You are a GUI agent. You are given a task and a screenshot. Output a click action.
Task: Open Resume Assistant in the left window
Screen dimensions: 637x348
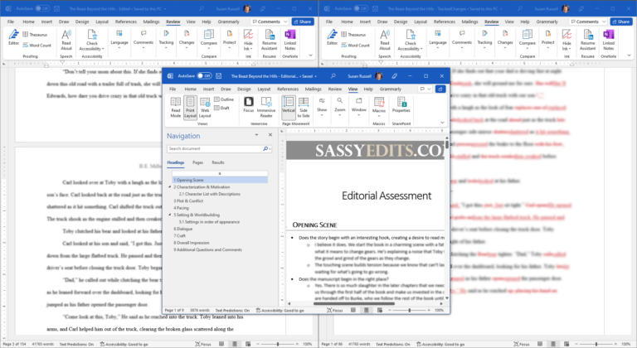269,40
